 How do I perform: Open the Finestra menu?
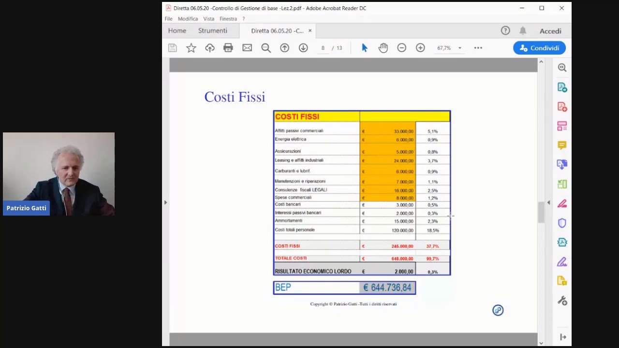(228, 19)
